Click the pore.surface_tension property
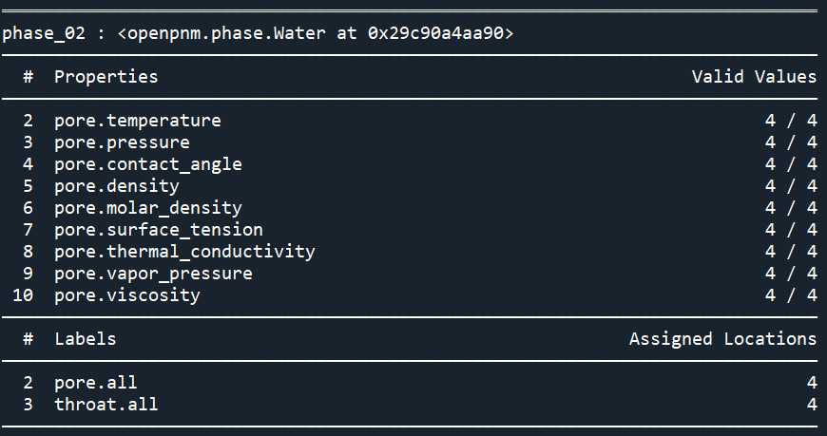This screenshot has height=436, width=827. pyautogui.click(x=158, y=230)
